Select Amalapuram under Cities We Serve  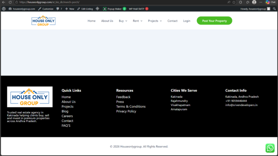click(179, 109)
